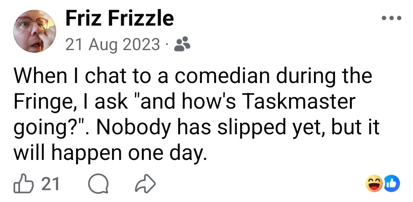413x202 pixels.
Task: Visit the Friz Frizzle profile name link
Action: (x=120, y=18)
